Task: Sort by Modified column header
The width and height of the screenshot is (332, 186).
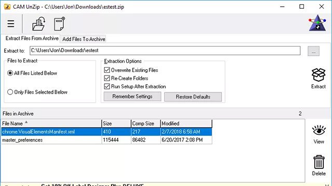Action: 186,123
